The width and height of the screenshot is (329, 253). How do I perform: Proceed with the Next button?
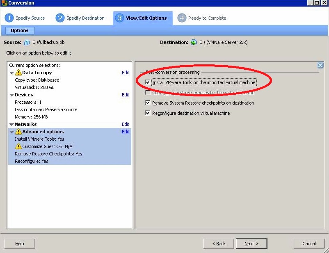click(251, 244)
